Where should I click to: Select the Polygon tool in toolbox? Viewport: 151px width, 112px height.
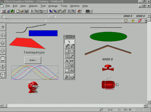coord(67,56)
